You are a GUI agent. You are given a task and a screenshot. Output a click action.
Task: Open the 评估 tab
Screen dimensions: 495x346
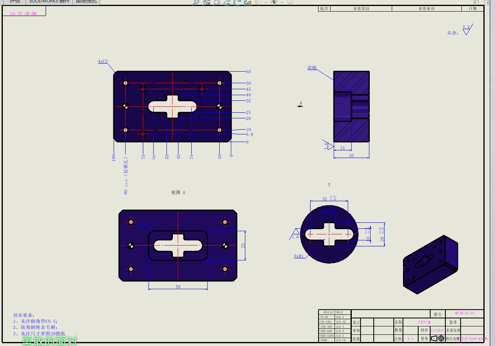pyautogui.click(x=15, y=2)
